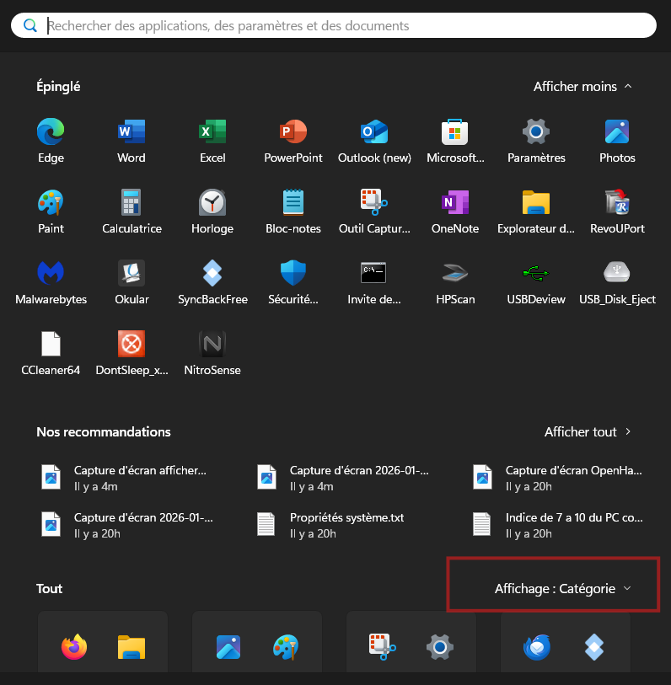Open Bloc-notes pinned app
Viewport: 671px width, 685px height.
(293, 211)
